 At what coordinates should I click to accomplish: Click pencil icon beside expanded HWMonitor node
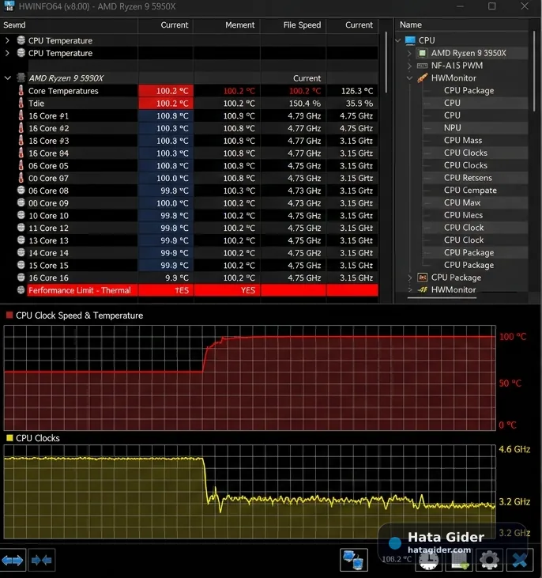pos(422,77)
